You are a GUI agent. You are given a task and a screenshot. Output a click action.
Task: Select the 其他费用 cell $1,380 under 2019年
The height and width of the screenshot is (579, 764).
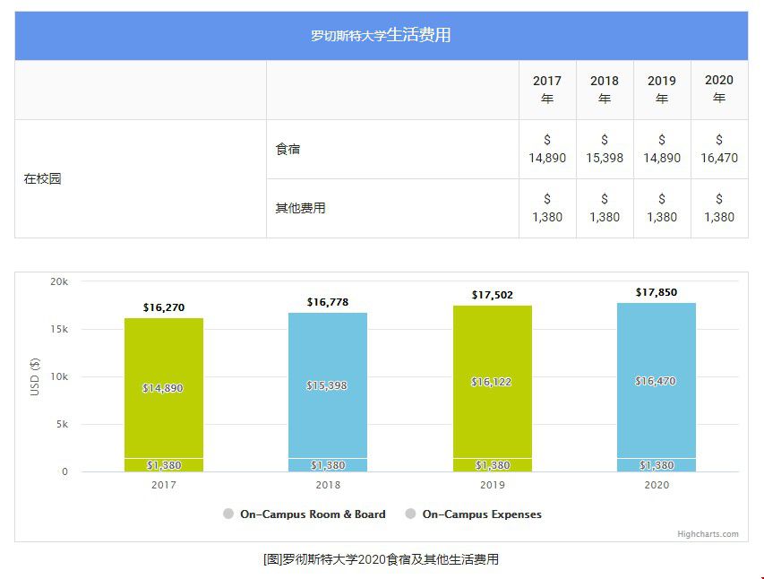coord(662,208)
